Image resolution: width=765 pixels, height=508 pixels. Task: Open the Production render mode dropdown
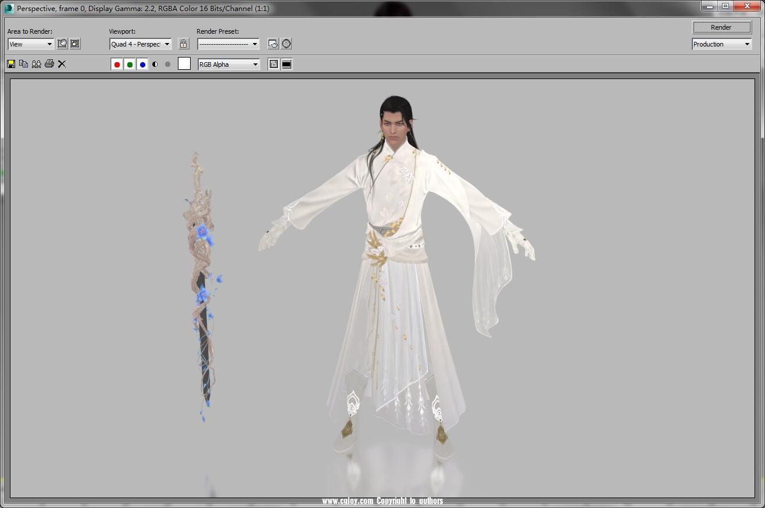721,44
